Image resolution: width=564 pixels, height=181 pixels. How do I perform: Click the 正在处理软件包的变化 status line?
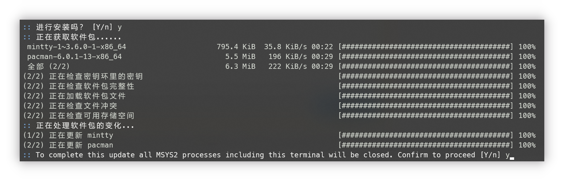[85, 125]
